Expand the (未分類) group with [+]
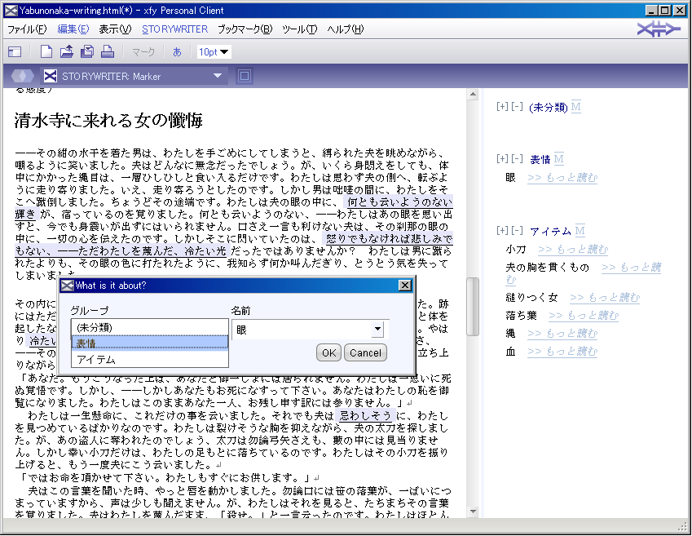Image resolution: width=692 pixels, height=536 pixels. tap(502, 107)
